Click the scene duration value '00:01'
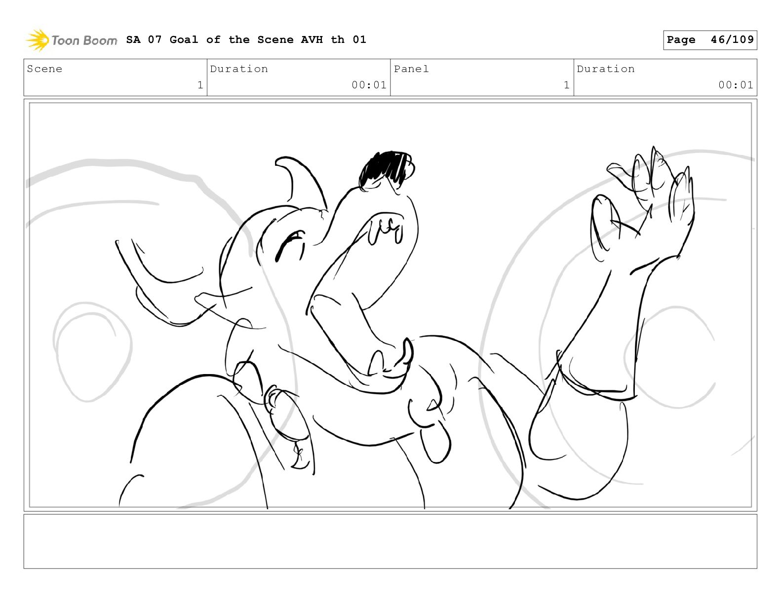 click(369, 85)
